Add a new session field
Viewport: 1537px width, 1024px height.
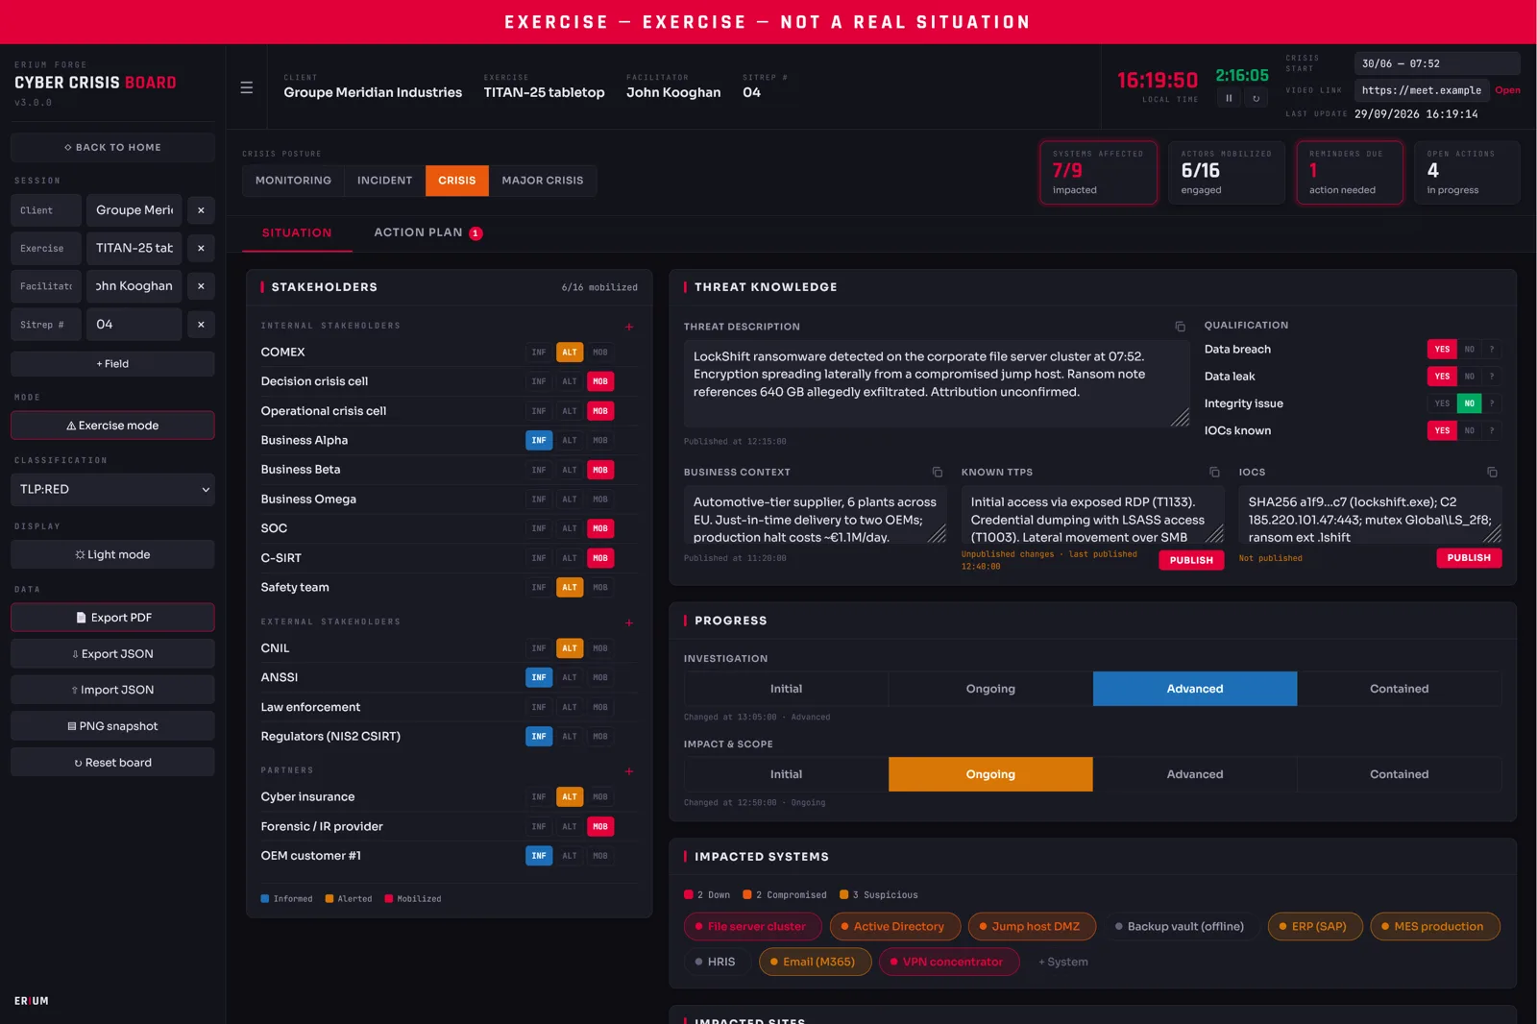(x=112, y=364)
